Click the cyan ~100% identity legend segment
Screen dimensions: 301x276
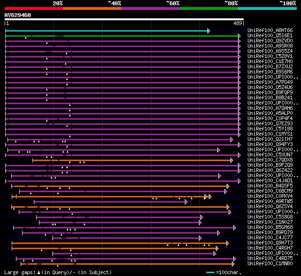point(267,8)
